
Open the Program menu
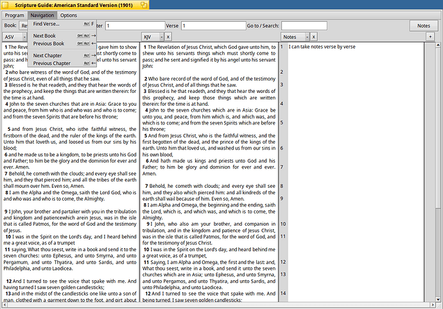[x=14, y=15]
